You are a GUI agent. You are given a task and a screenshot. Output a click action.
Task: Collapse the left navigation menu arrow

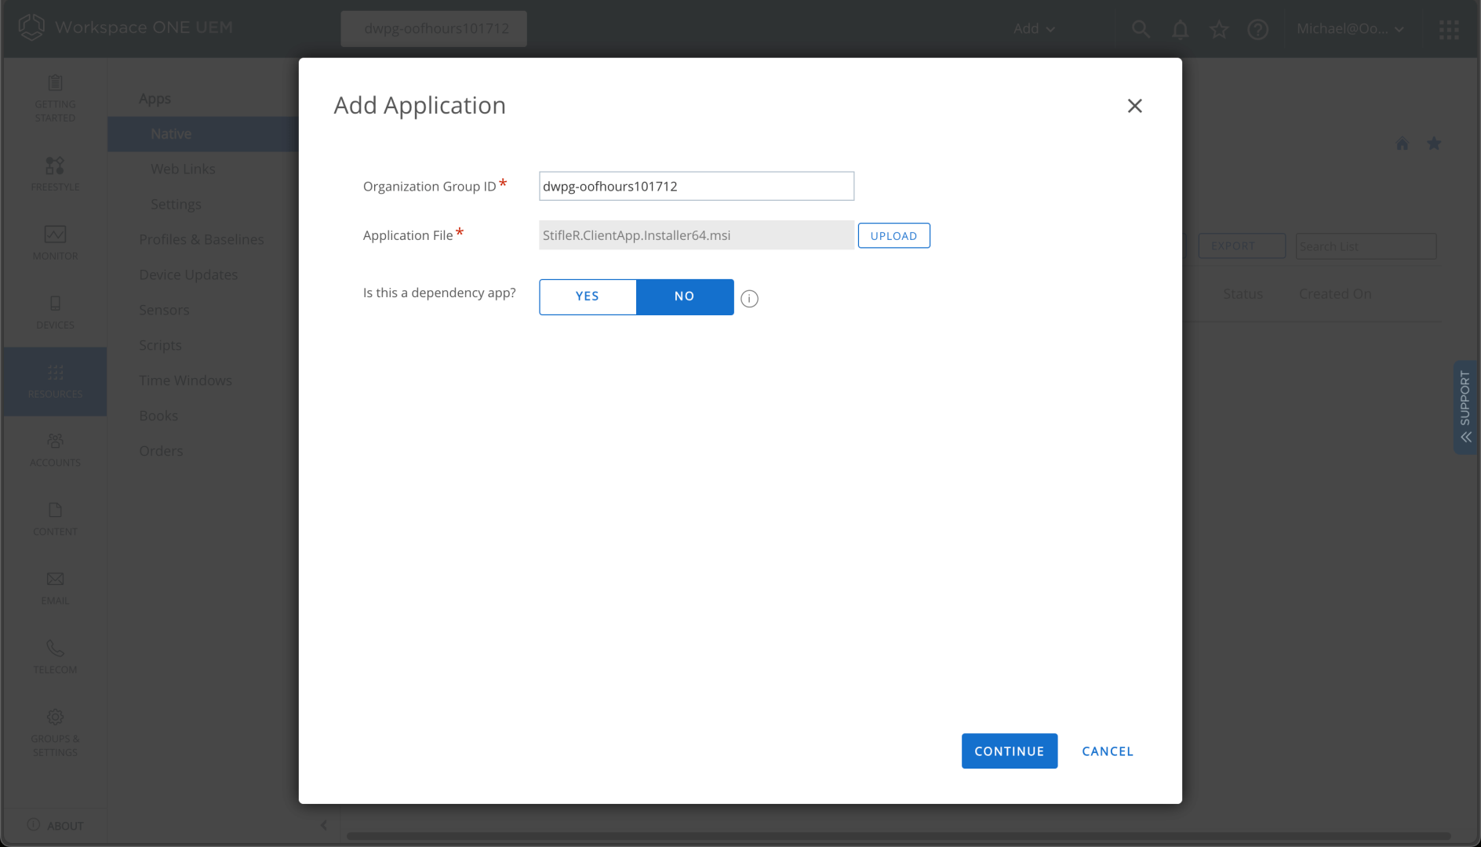pyautogui.click(x=324, y=825)
